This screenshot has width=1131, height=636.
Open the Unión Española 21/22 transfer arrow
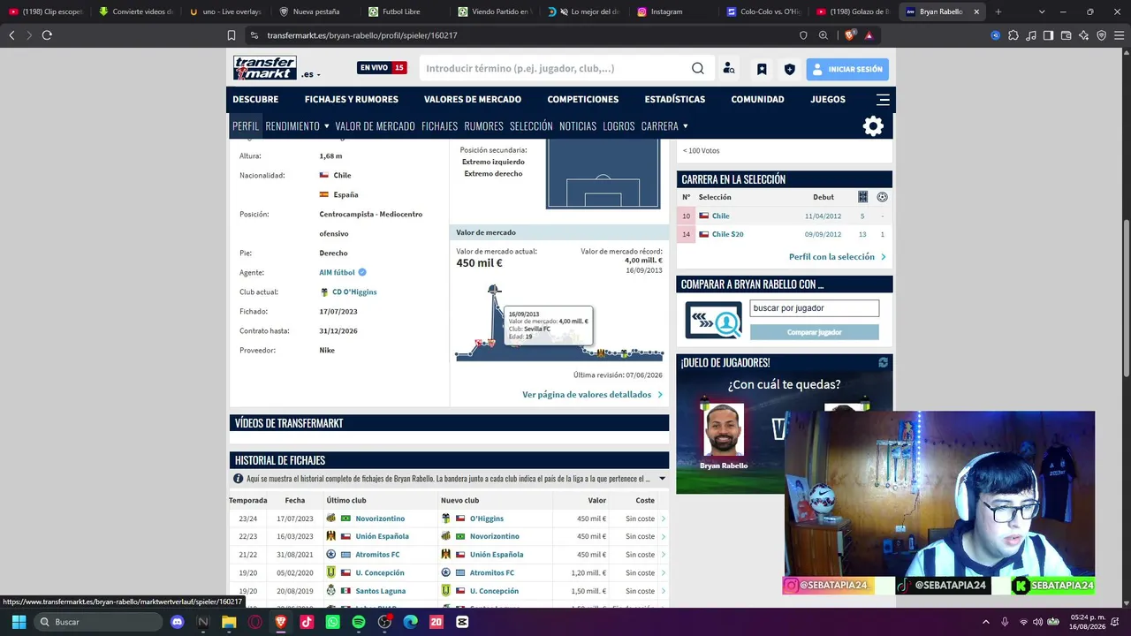pos(664,555)
